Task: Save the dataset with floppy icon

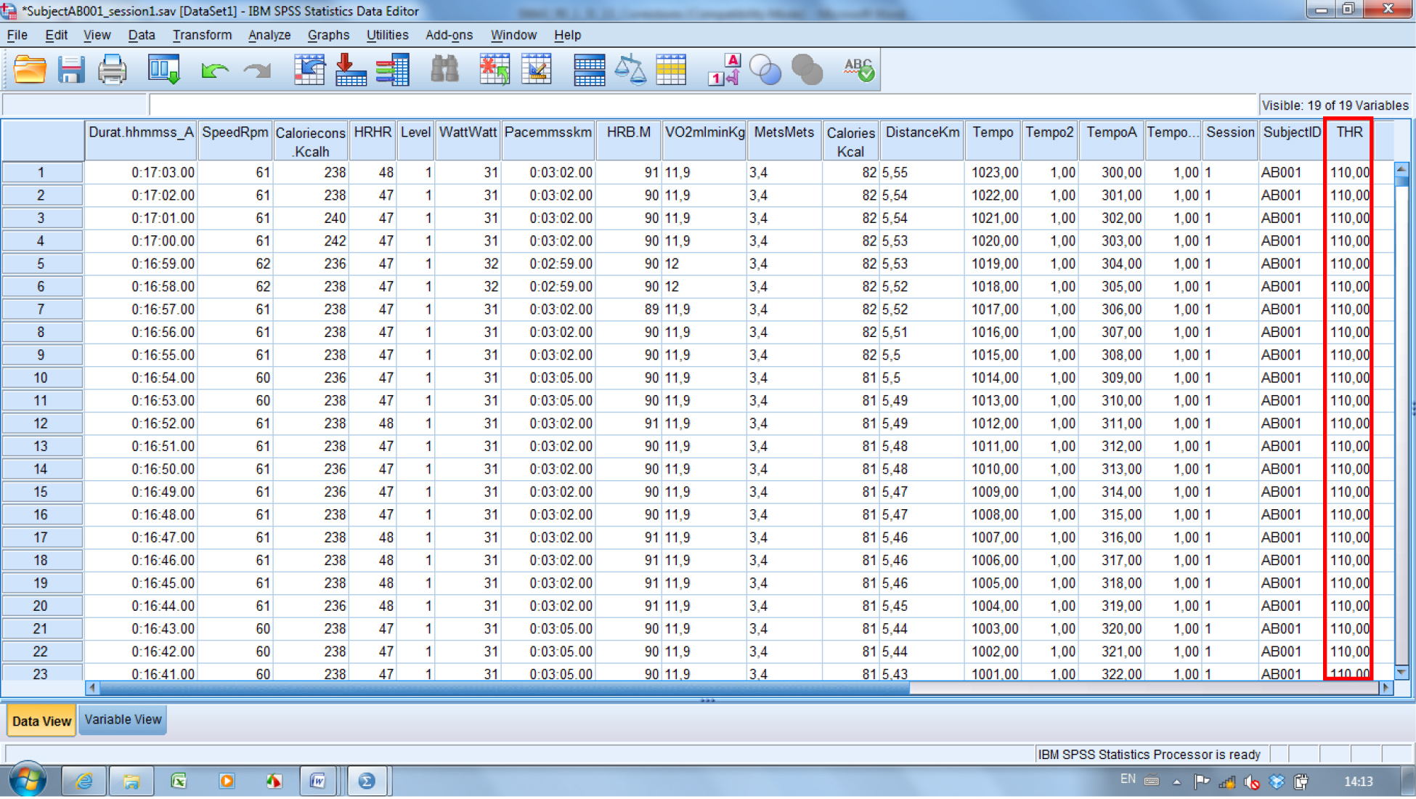Action: tap(70, 70)
